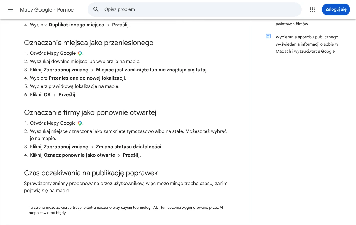Image resolution: width=356 pixels, height=225 pixels.
Task: Click the article icon beside Wybieranie sposobu
Action: tap(268, 36)
